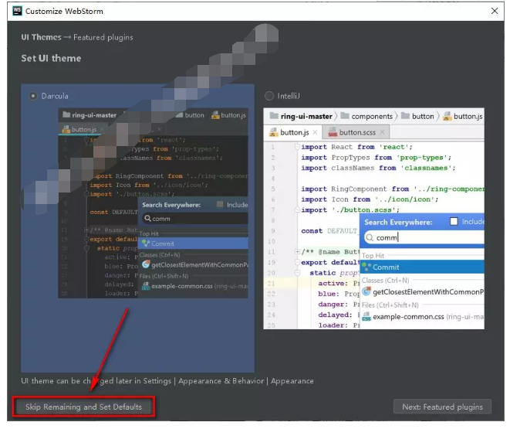Toggle Include checkbox in IntelliJ Search Everywhere
The image size is (510, 429).
click(x=454, y=222)
